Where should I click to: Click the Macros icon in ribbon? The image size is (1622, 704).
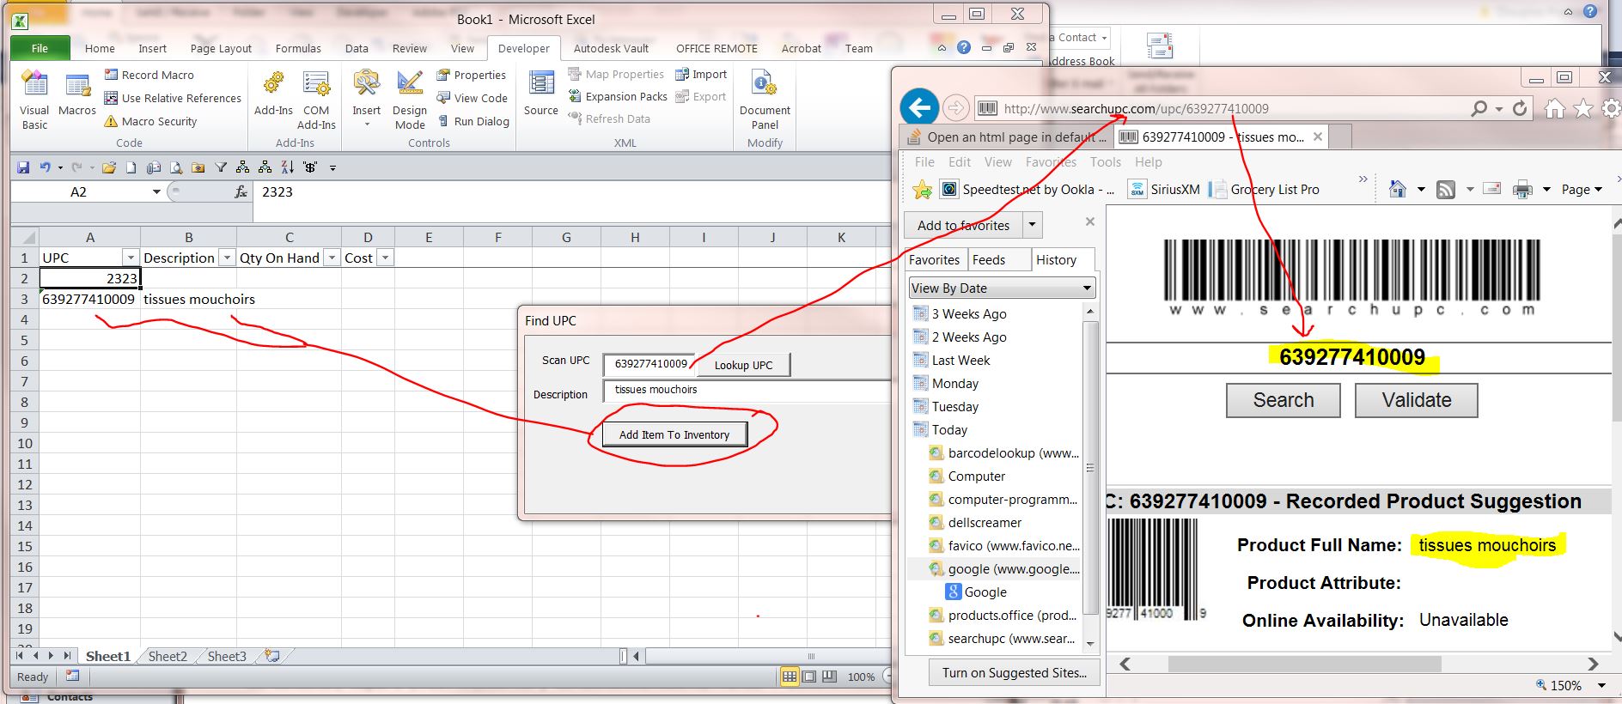click(x=77, y=94)
